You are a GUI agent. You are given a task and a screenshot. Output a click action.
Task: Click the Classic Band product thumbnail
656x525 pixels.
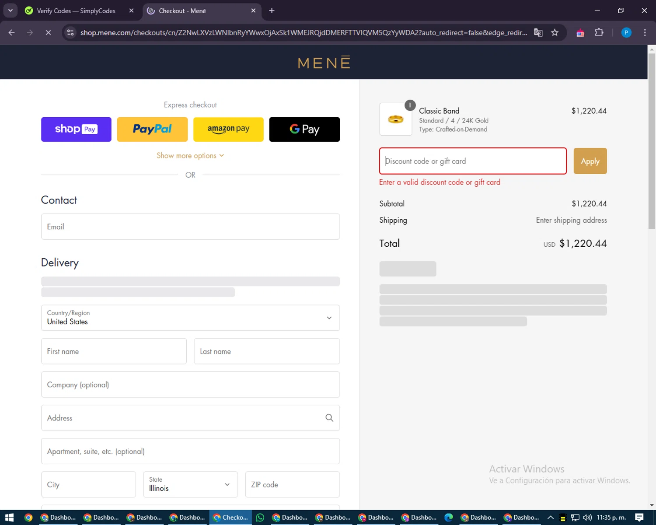point(396,119)
